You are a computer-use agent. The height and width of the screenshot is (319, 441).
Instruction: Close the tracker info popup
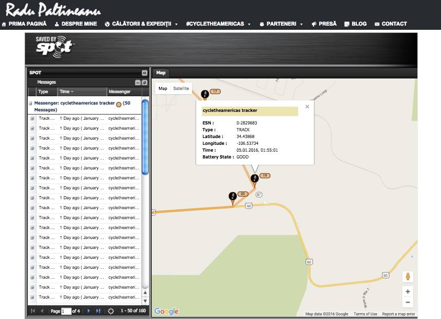307,107
